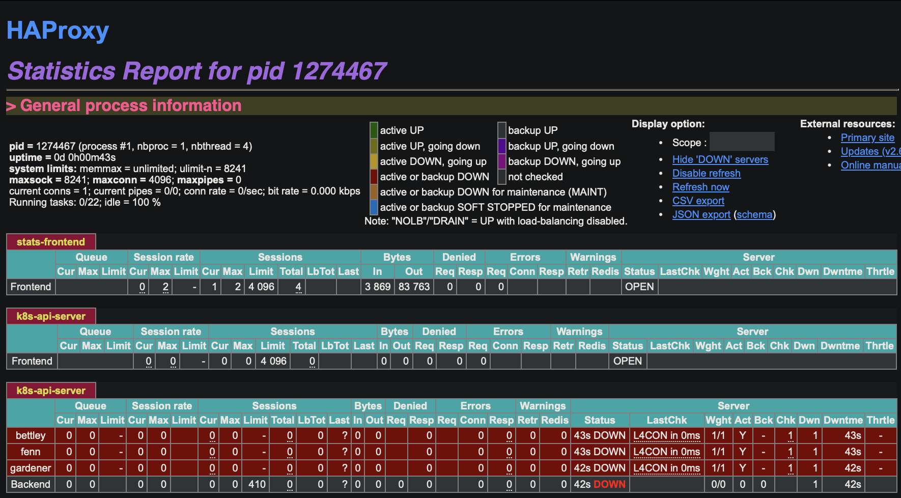Click the active DOWN, going up swatch
The image size is (901, 498).
coord(374,161)
